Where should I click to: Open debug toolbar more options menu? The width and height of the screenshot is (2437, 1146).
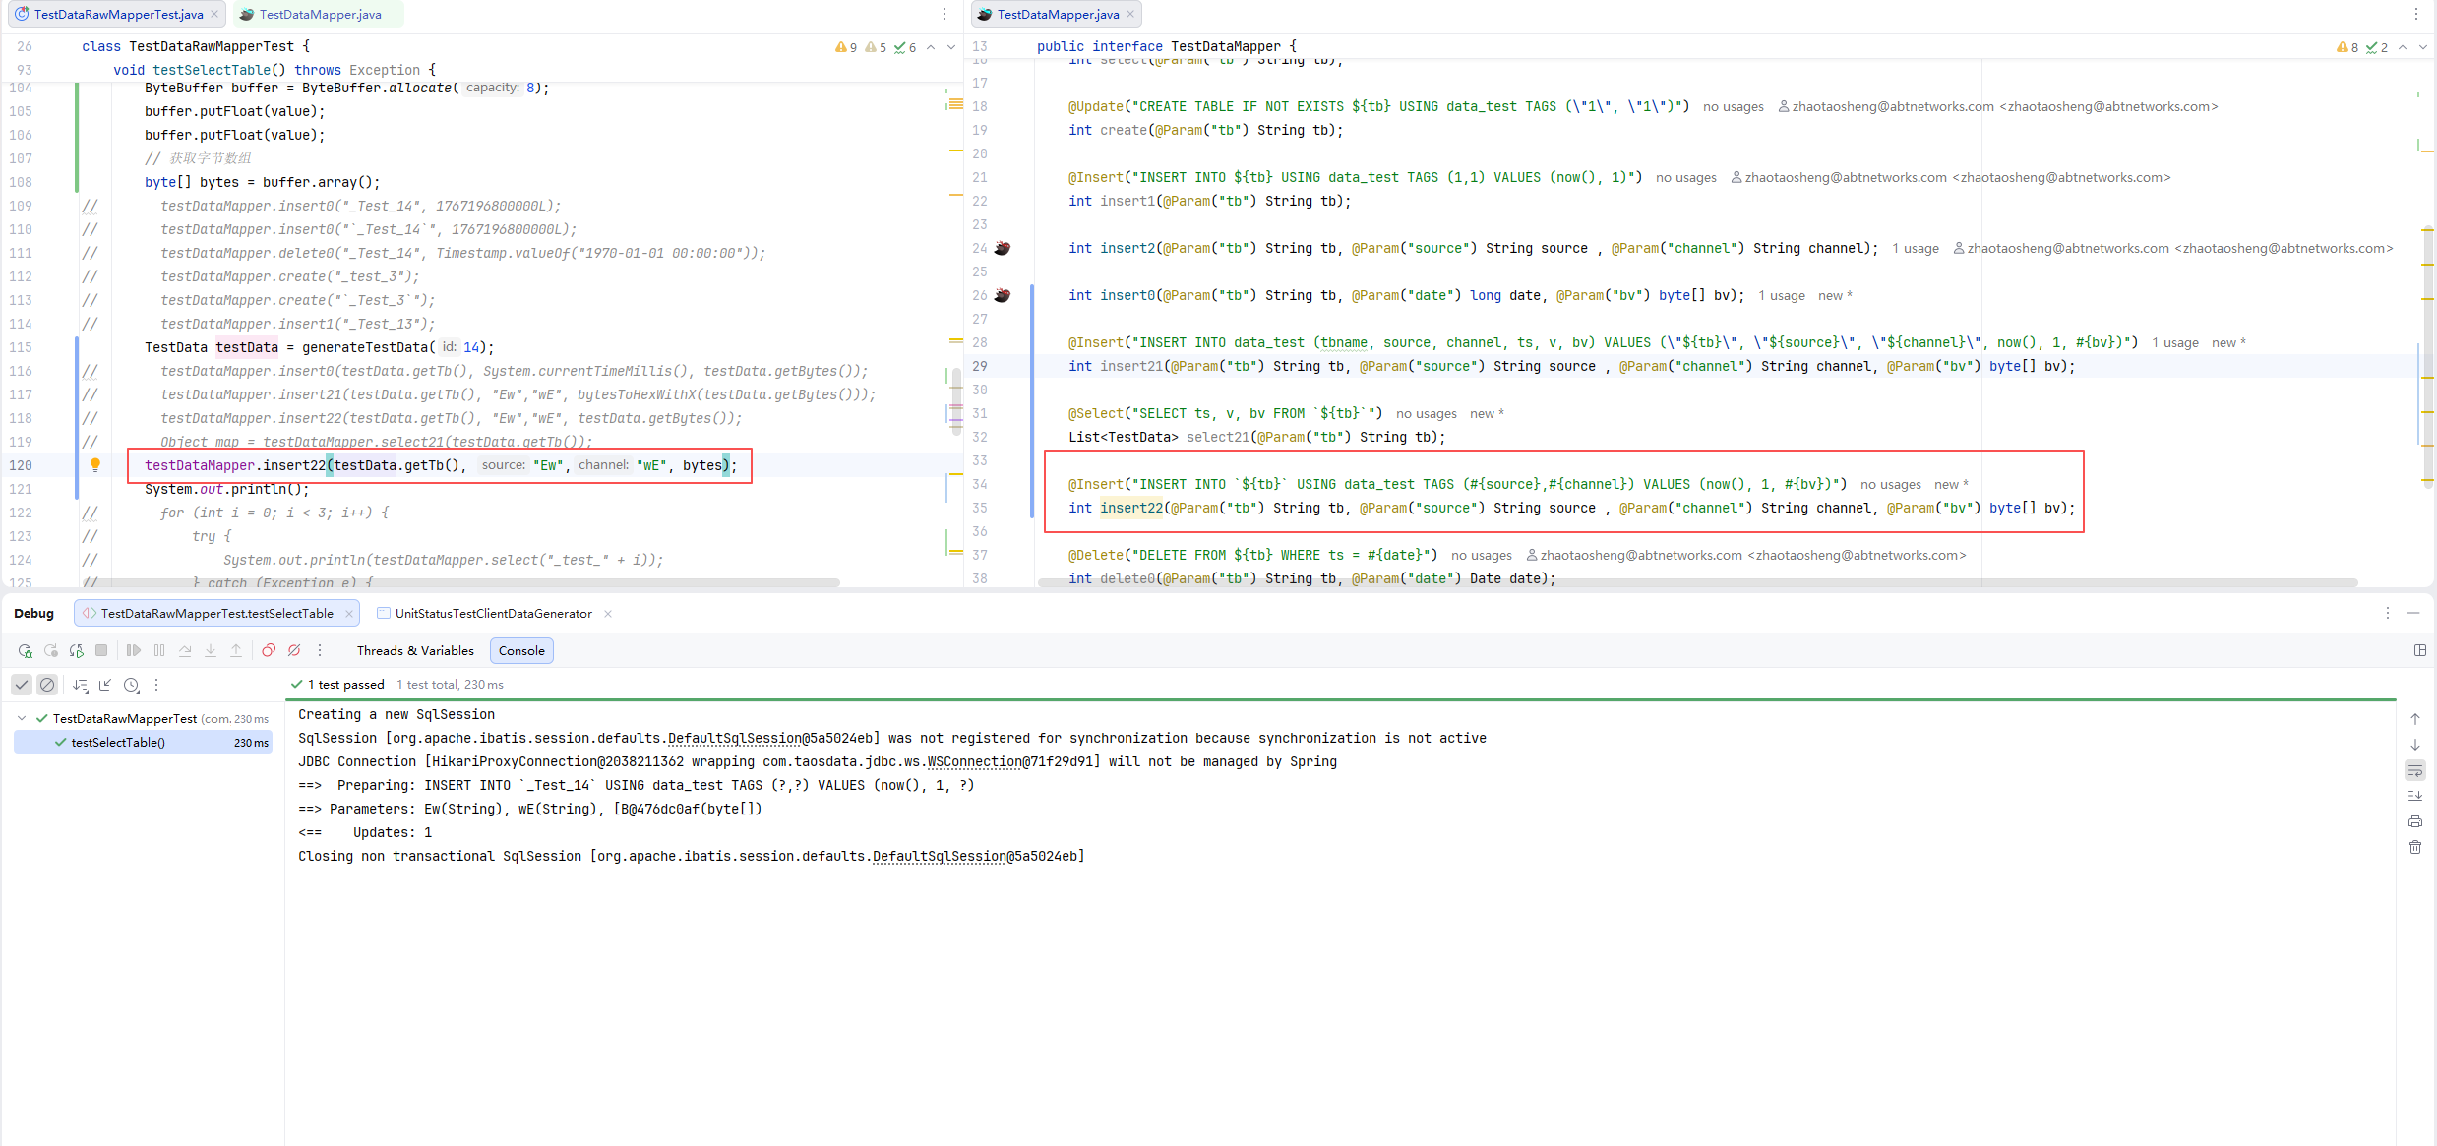coord(320,650)
